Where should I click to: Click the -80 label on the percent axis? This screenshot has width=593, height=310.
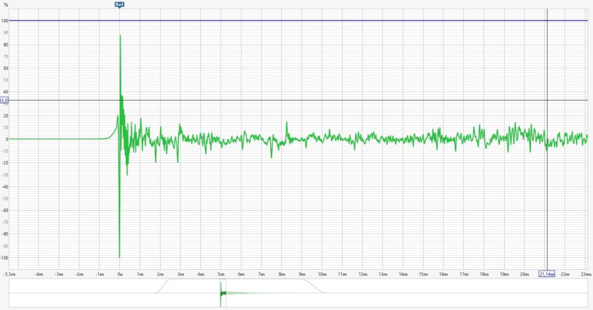tap(5, 234)
